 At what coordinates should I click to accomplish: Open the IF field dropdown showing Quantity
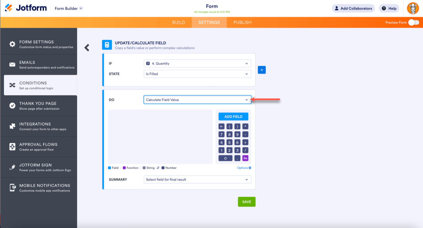(197, 63)
